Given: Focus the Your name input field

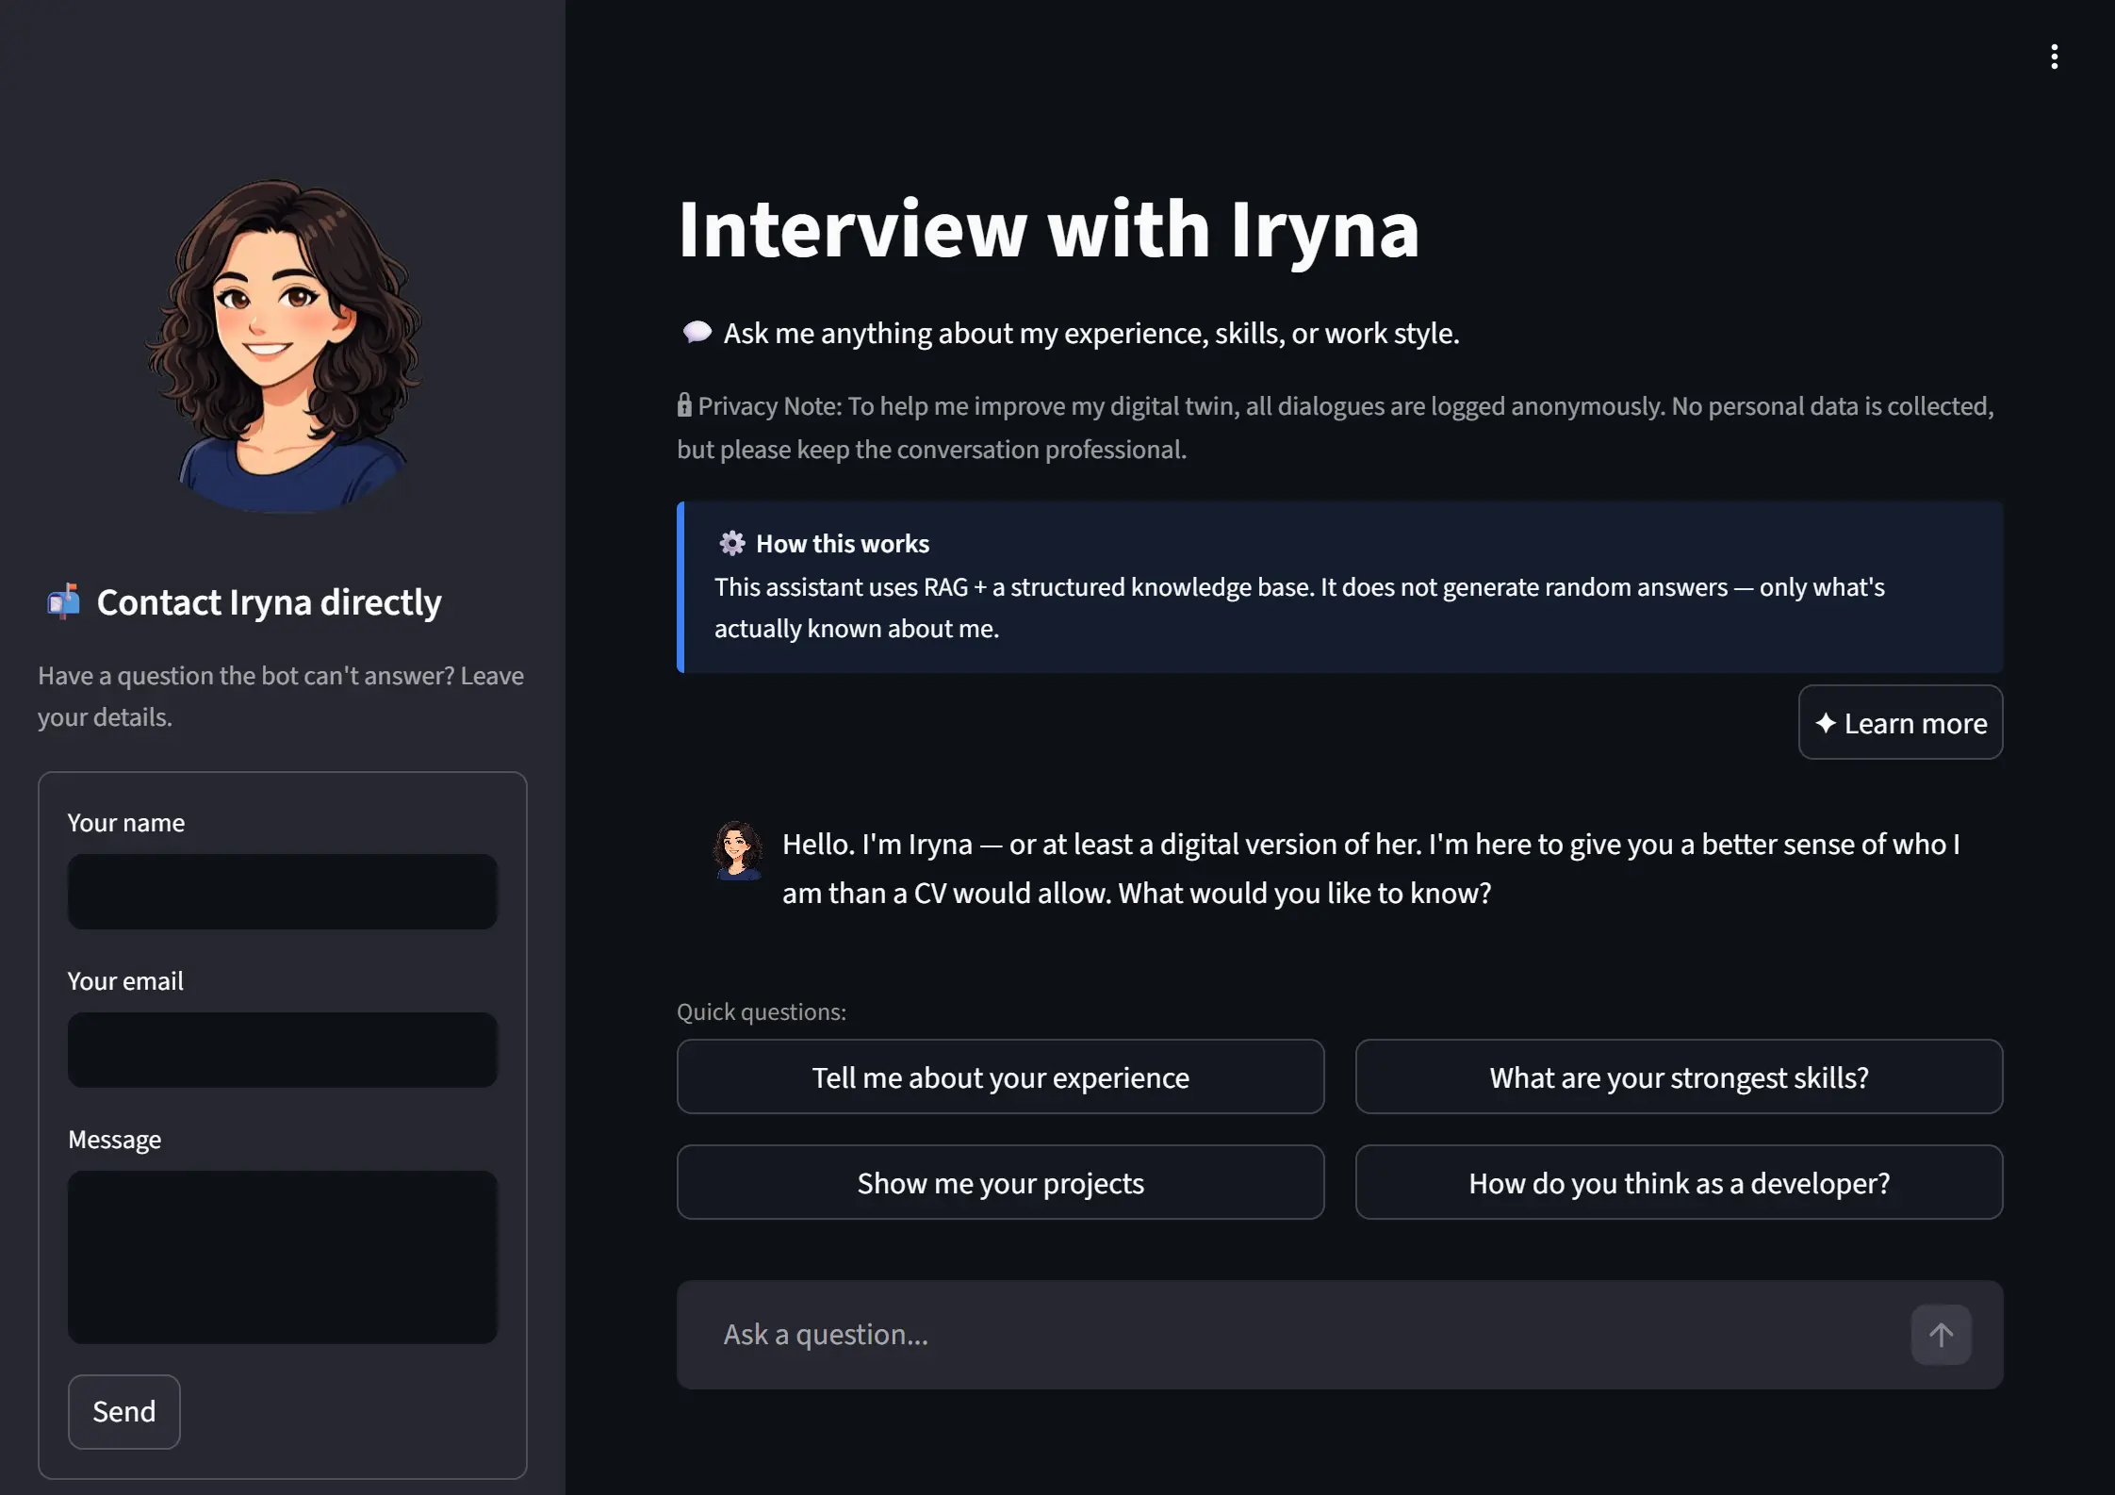Looking at the screenshot, I should tap(282, 892).
